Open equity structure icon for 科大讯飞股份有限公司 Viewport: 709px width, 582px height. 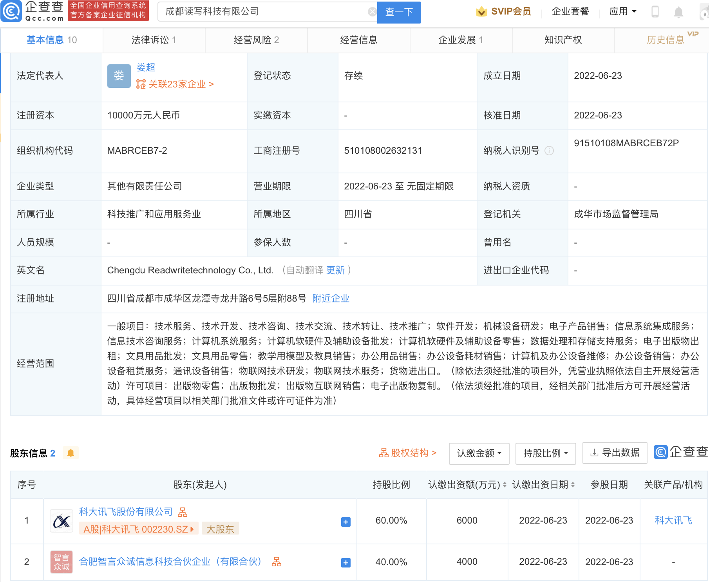(183, 512)
